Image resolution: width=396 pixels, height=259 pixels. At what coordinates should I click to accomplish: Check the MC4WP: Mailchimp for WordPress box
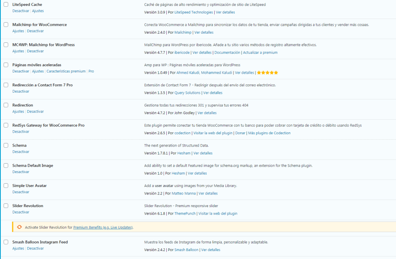click(6, 45)
